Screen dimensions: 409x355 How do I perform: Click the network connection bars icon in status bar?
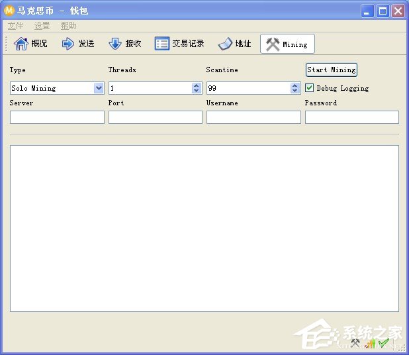pyautogui.click(x=370, y=343)
